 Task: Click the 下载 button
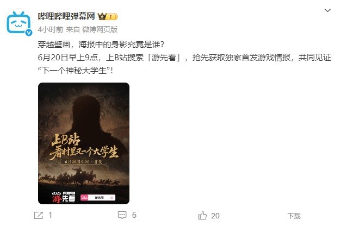coord(294,216)
